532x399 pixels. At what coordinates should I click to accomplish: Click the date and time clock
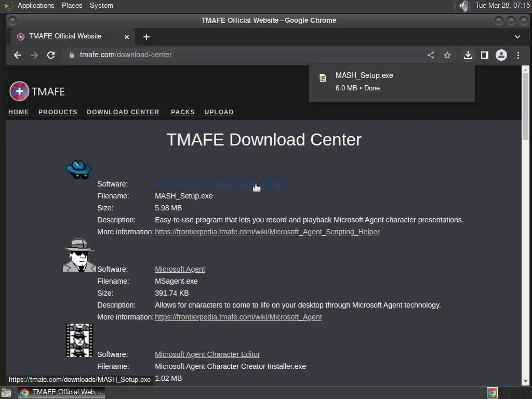(502, 6)
